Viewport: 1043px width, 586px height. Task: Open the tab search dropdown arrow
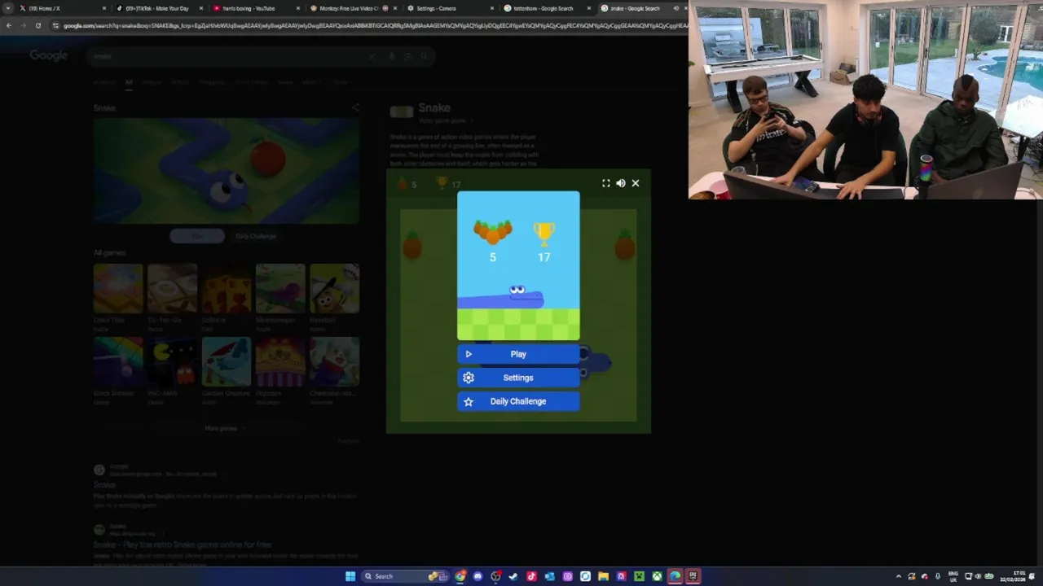click(7, 8)
